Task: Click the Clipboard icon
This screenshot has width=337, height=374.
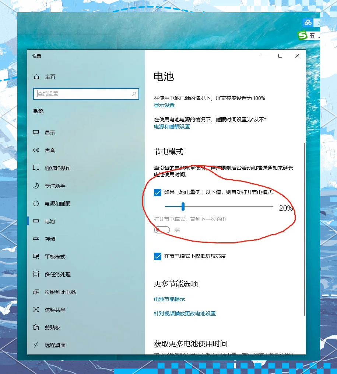Action: [x=36, y=327]
